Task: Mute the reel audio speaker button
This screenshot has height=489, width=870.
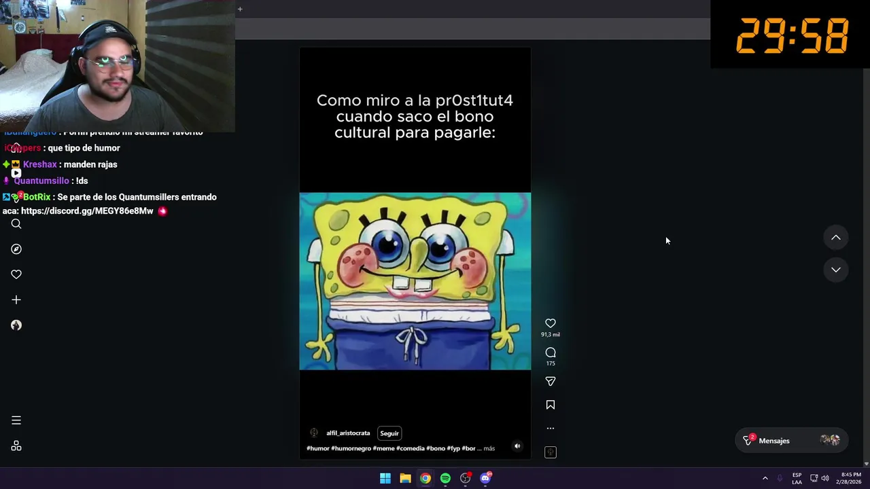Action: [517, 446]
